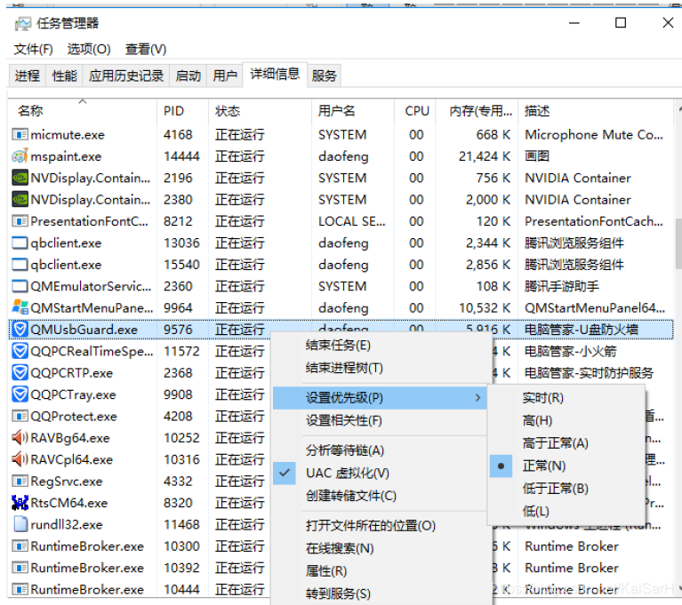The width and height of the screenshot is (682, 605).
Task: Click icon of RuntimeBroker.exe PID 10300
Action: 20,546
